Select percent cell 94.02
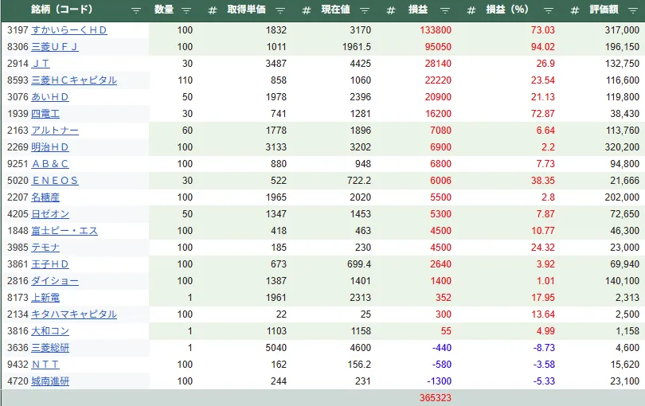 (x=542, y=47)
